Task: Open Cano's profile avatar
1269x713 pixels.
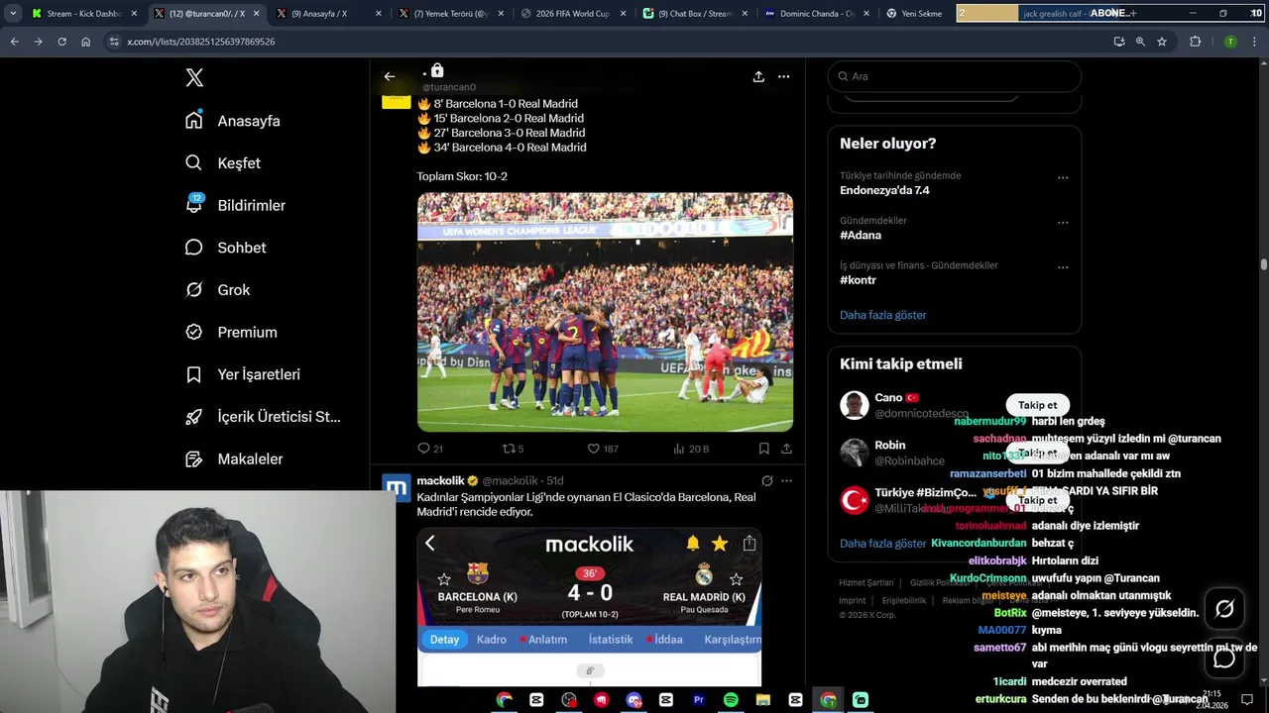Action: tap(855, 405)
